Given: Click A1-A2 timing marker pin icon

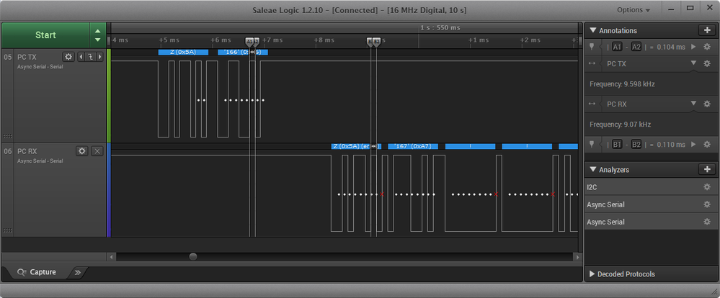Looking at the screenshot, I should (592, 46).
